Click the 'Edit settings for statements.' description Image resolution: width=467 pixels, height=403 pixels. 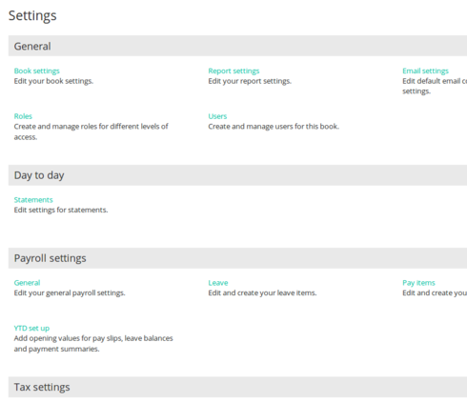point(61,210)
